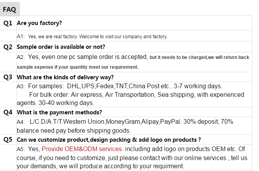Select the Q4 label cell
This screenshot has height=171, width=259.
(8, 112)
